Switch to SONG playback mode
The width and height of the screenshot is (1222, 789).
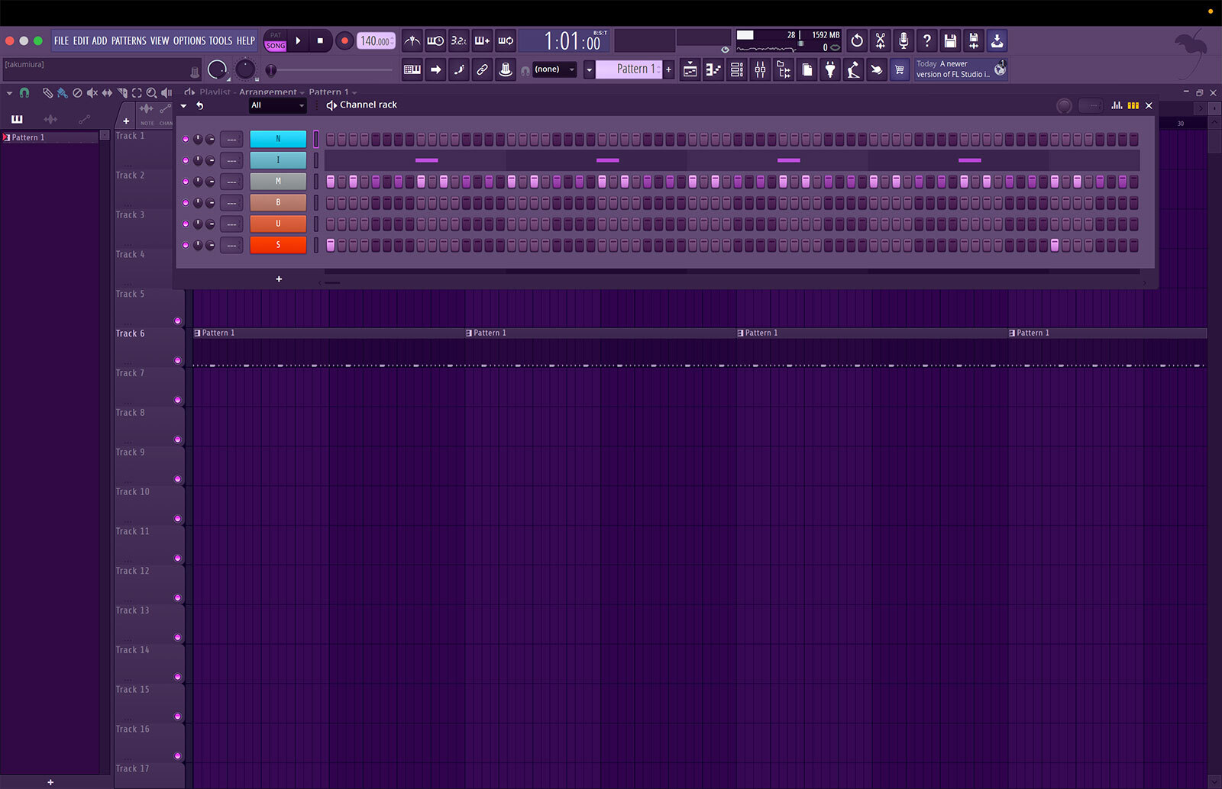coord(276,46)
